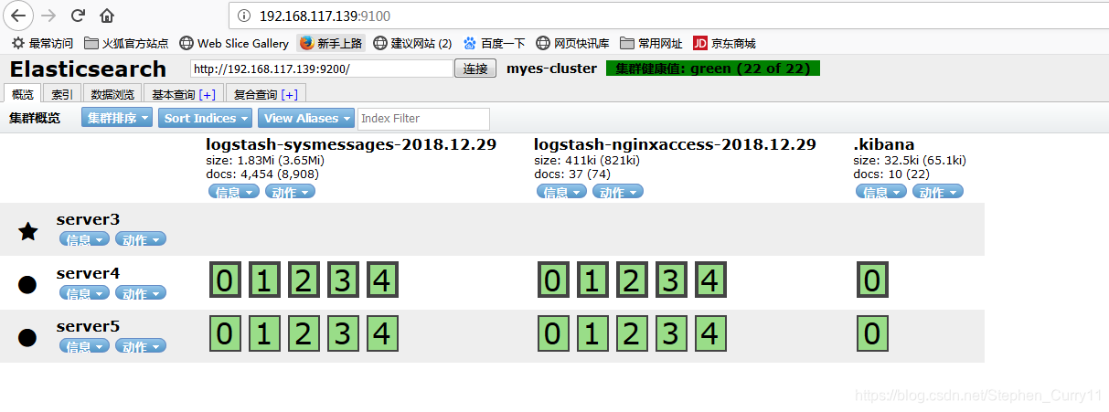Open 信息 dropdown for logstash-sysmessages index
This screenshot has height=412, width=1109.
pos(234,192)
